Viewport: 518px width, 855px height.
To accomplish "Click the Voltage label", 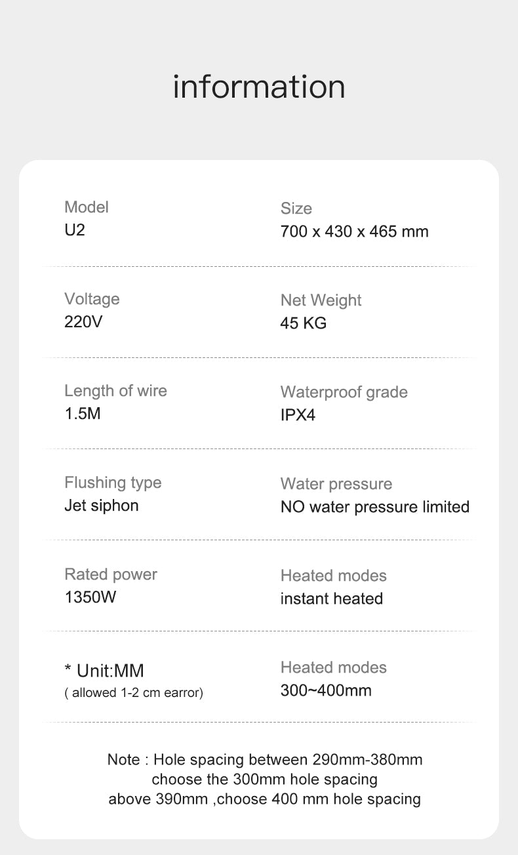I will 92,299.
